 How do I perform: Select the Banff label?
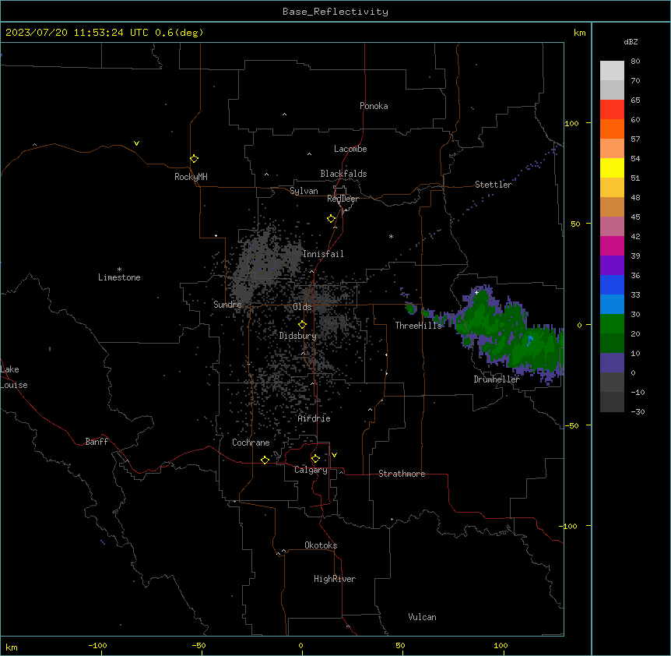pyautogui.click(x=97, y=442)
